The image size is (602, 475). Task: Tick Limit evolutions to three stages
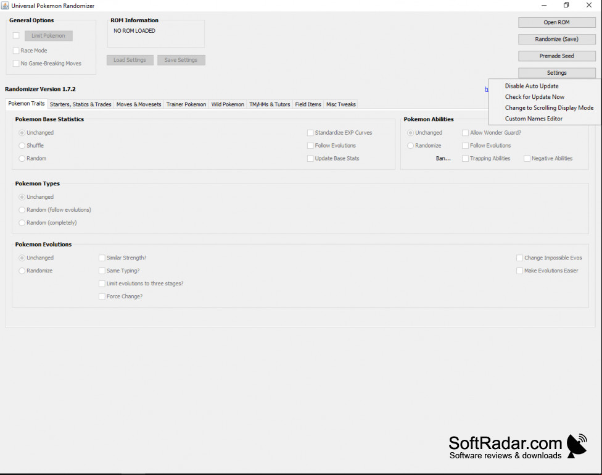coord(102,284)
